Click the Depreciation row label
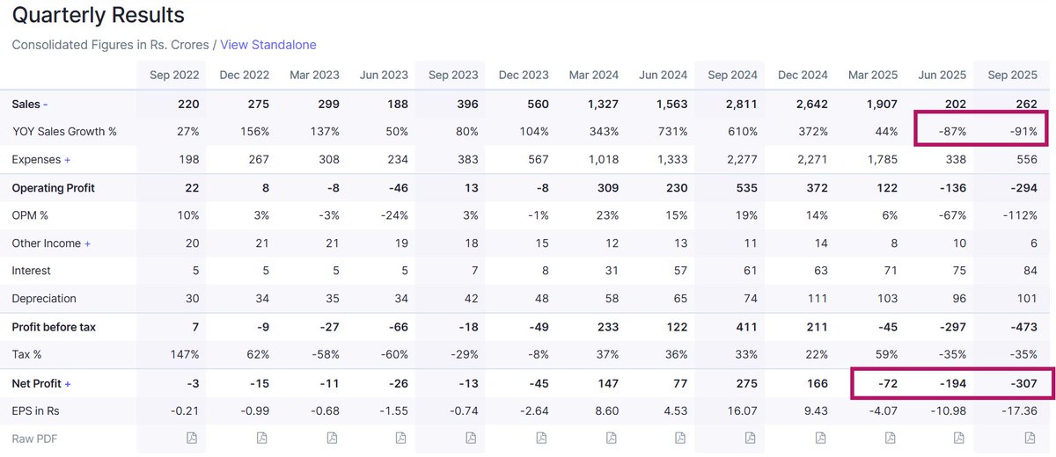The width and height of the screenshot is (1056, 457). [44, 299]
